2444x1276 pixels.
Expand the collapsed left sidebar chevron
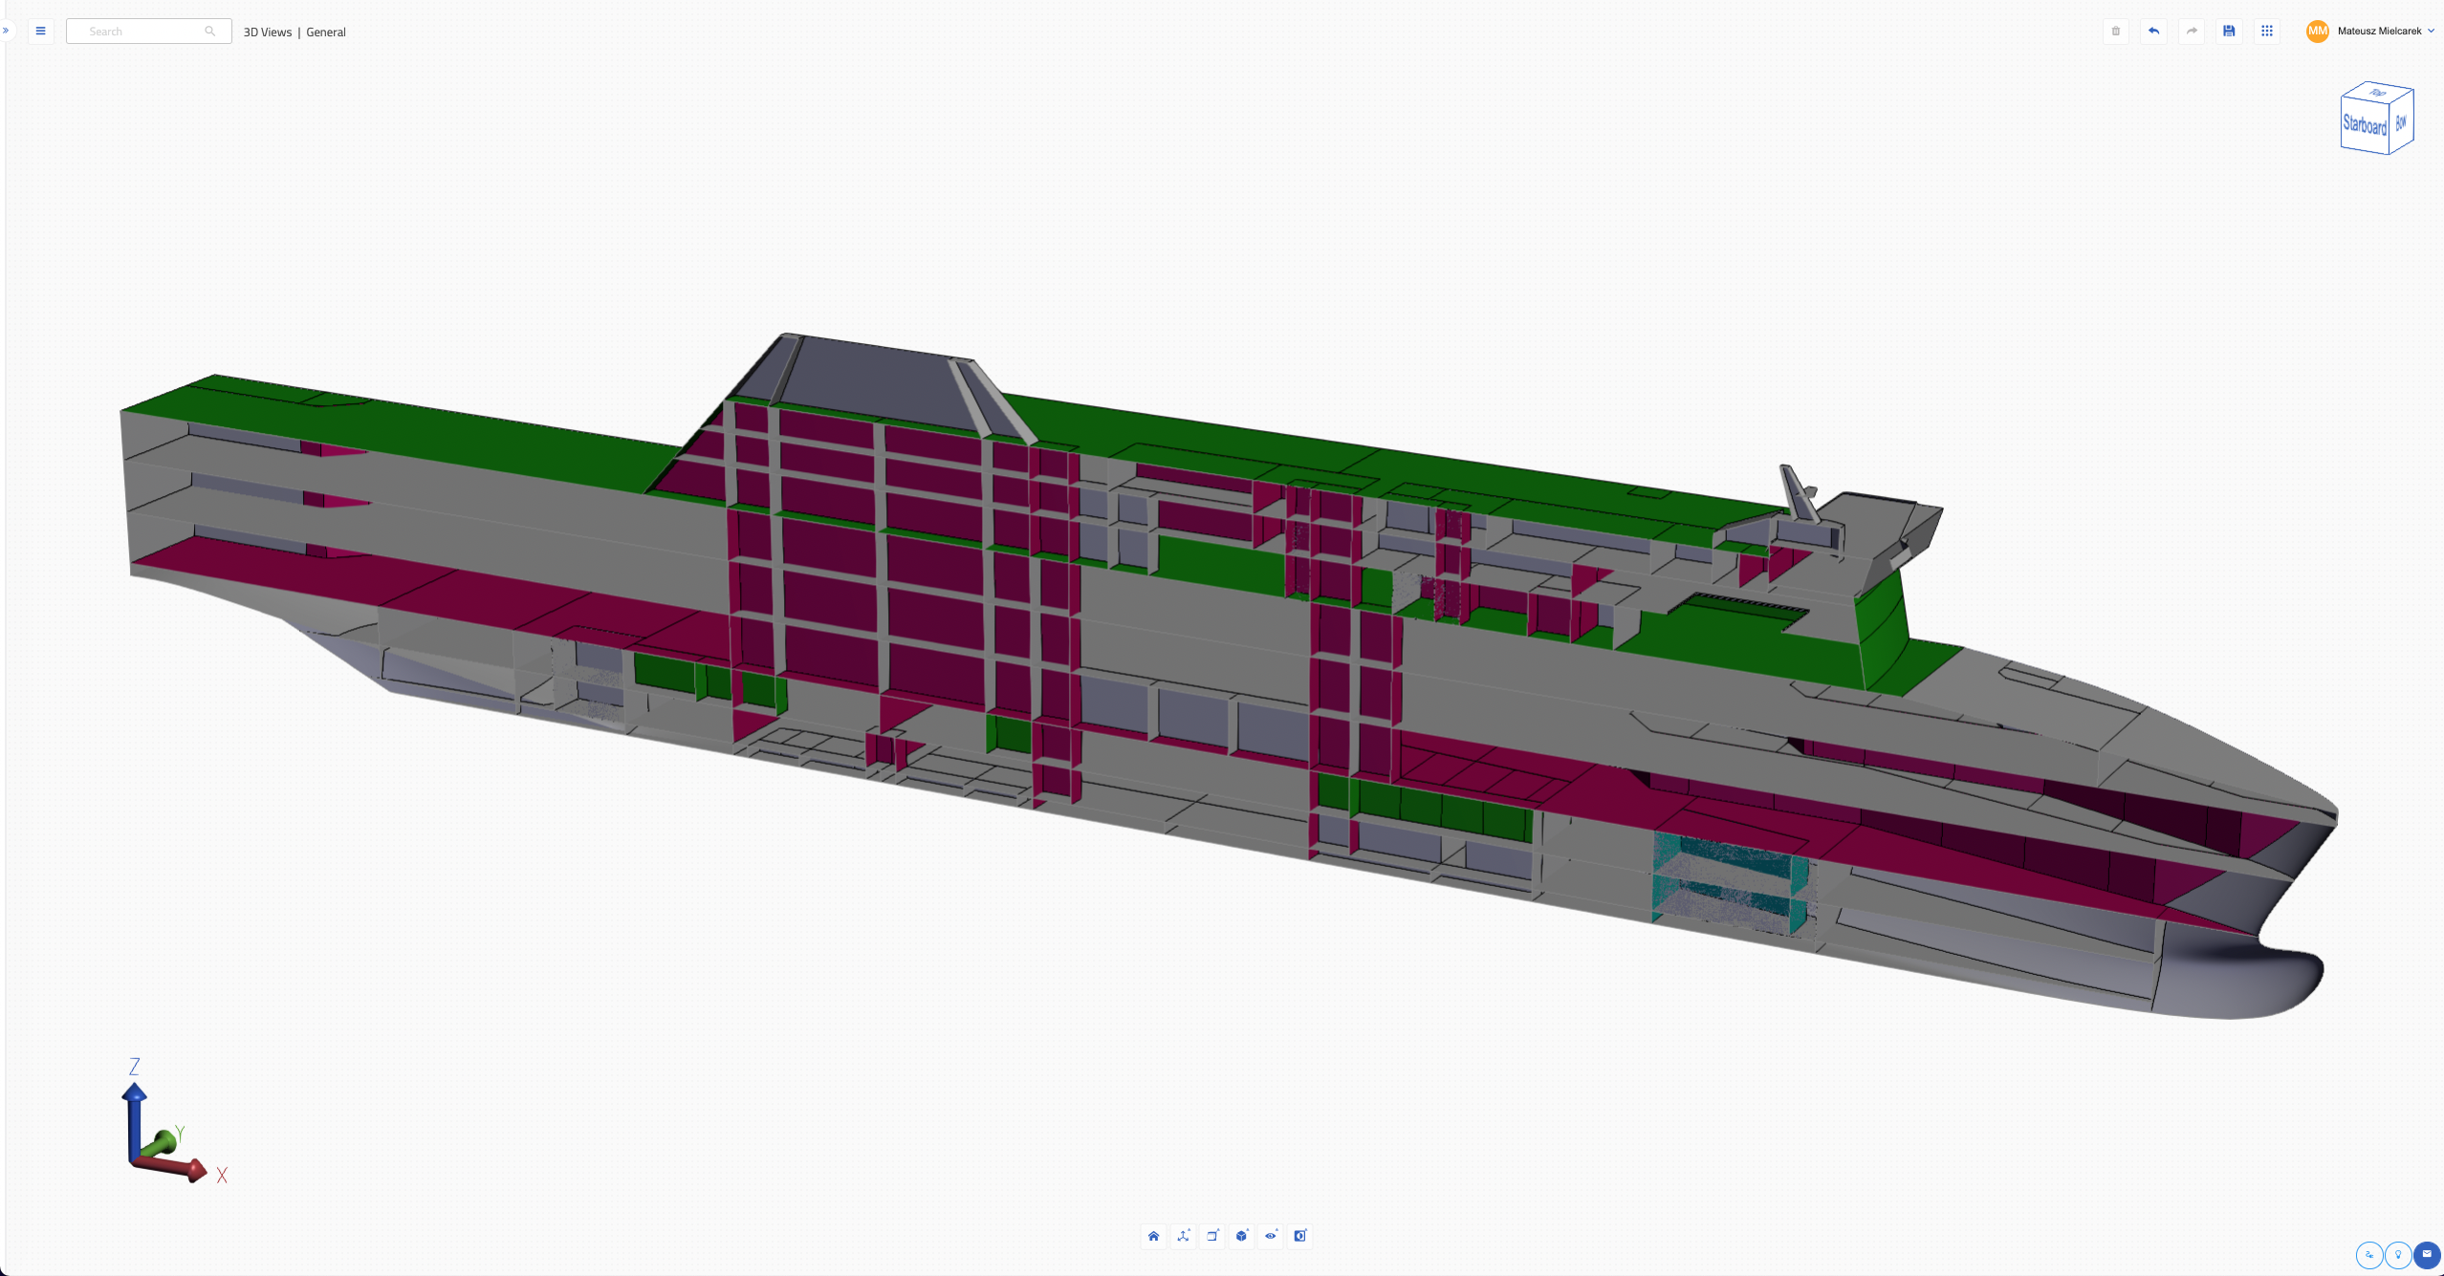[5, 32]
